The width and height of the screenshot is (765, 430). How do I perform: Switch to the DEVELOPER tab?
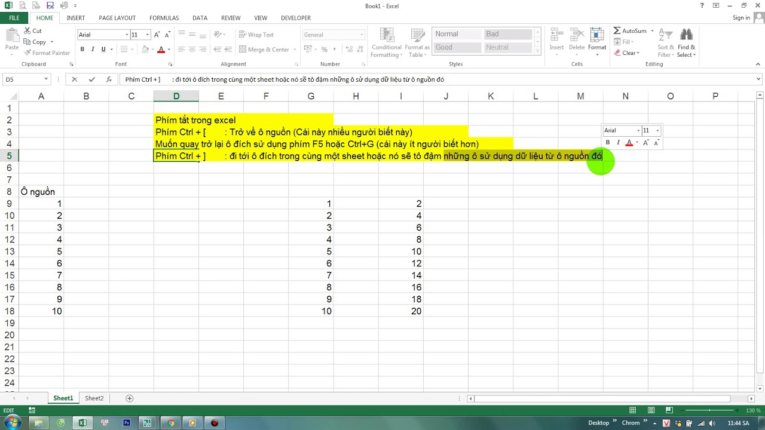coord(296,18)
